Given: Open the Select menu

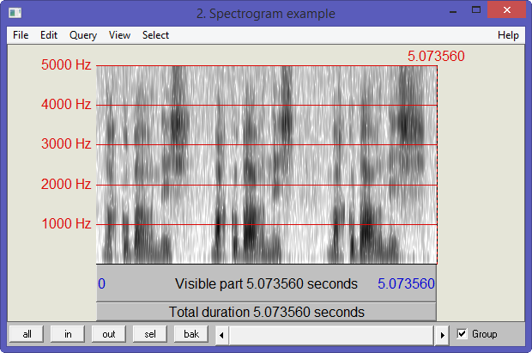Looking at the screenshot, I should tap(155, 35).
